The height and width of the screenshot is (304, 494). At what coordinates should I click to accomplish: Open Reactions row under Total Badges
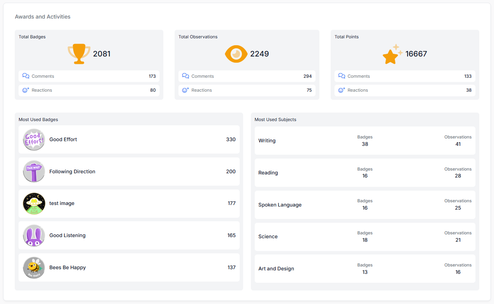pos(89,90)
